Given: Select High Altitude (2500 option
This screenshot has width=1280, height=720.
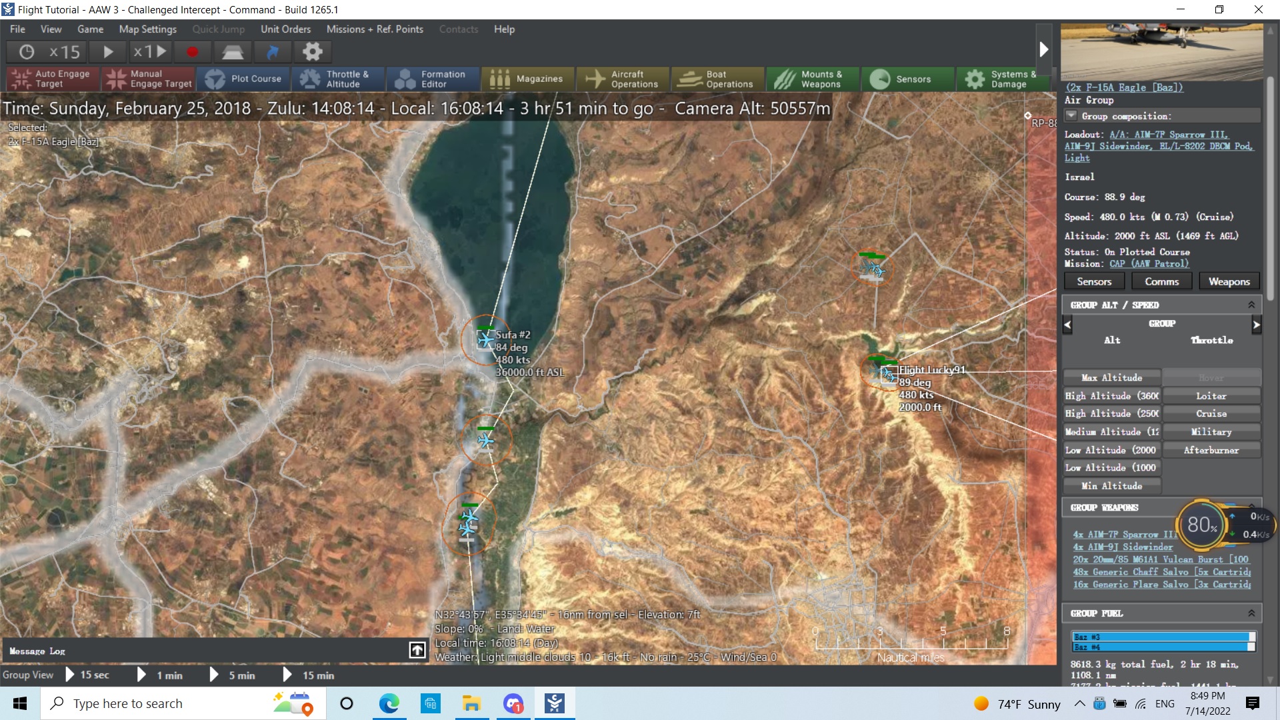Looking at the screenshot, I should (x=1112, y=414).
